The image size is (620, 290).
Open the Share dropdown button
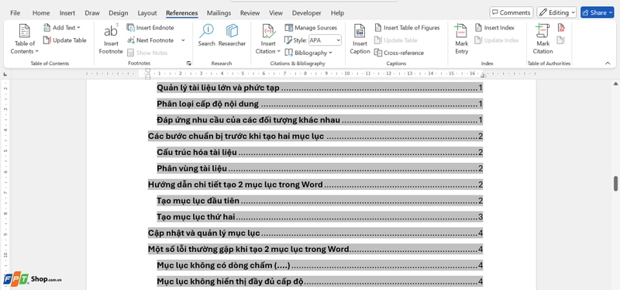point(597,12)
